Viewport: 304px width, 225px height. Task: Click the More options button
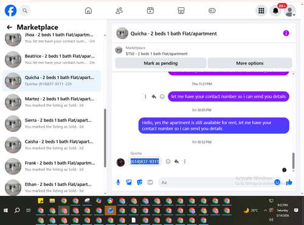pos(250,63)
